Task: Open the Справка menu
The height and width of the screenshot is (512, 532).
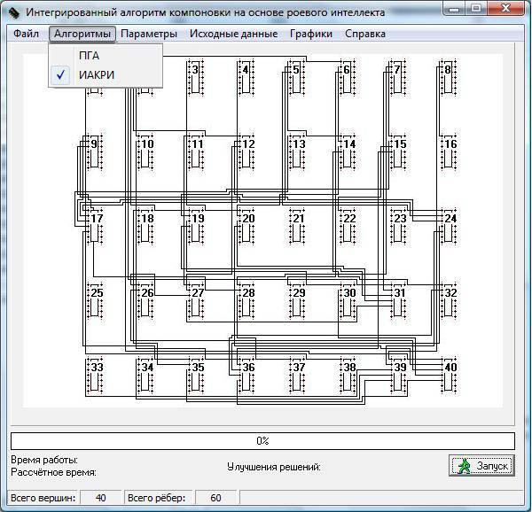Action: (365, 34)
